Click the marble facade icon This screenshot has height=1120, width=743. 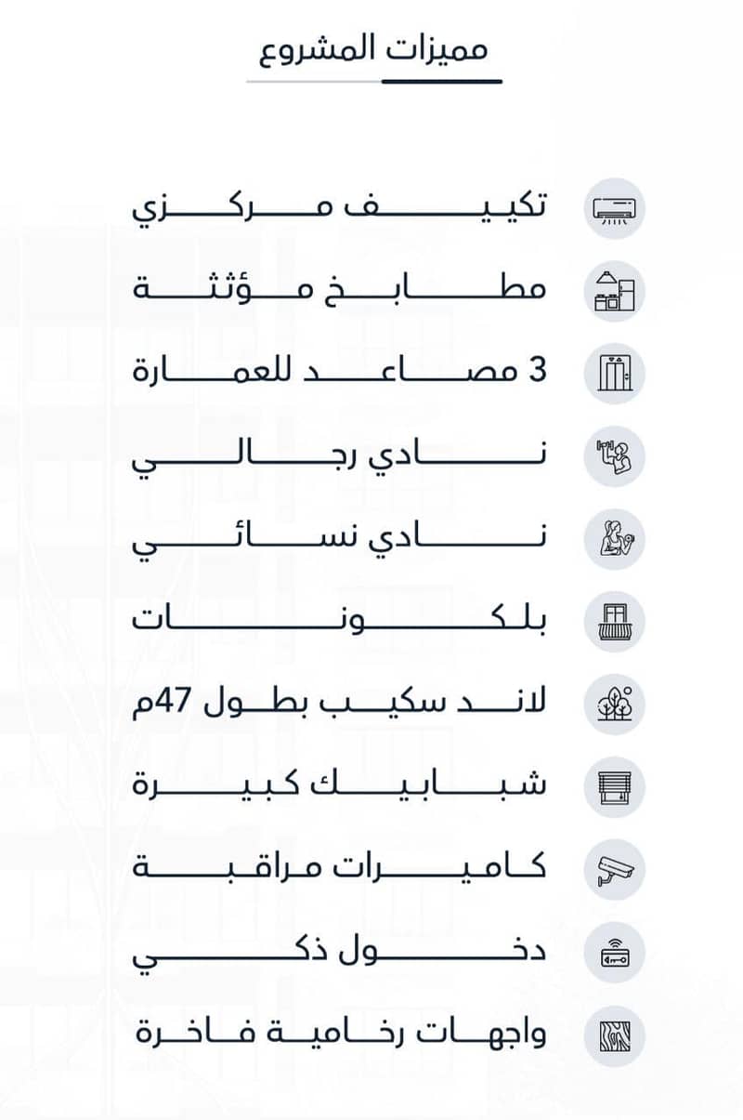click(x=615, y=1035)
